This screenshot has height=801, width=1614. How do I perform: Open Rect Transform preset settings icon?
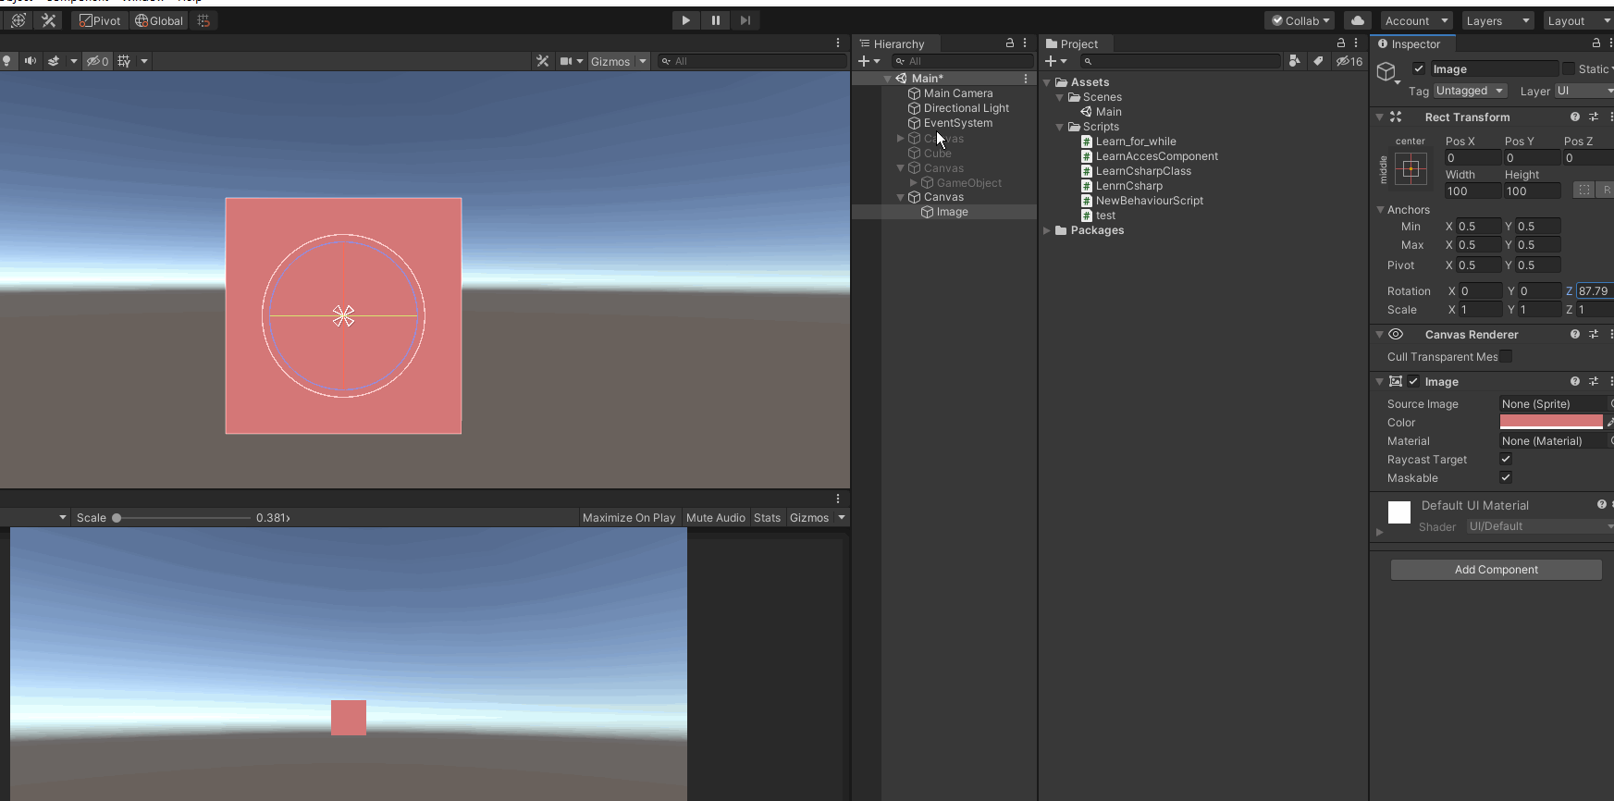pyautogui.click(x=1594, y=117)
